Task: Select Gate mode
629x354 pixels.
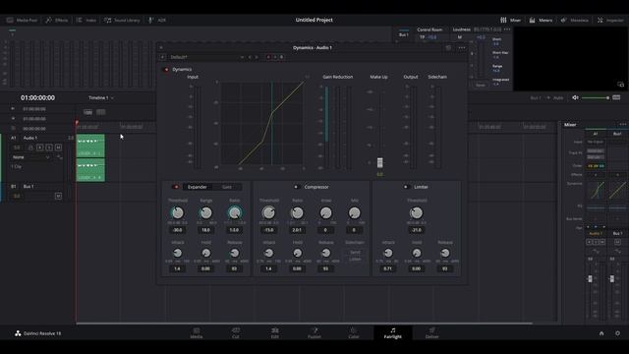Action: click(x=227, y=187)
